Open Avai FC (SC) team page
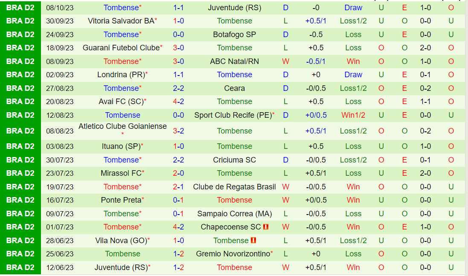Viewport: 468px width, 276px height. (121, 102)
